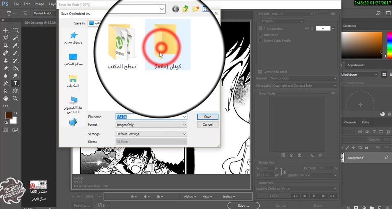This screenshot has width=392, height=209.
Task: Open the وصول سريع quick access location
Action: pyautogui.click(x=73, y=38)
